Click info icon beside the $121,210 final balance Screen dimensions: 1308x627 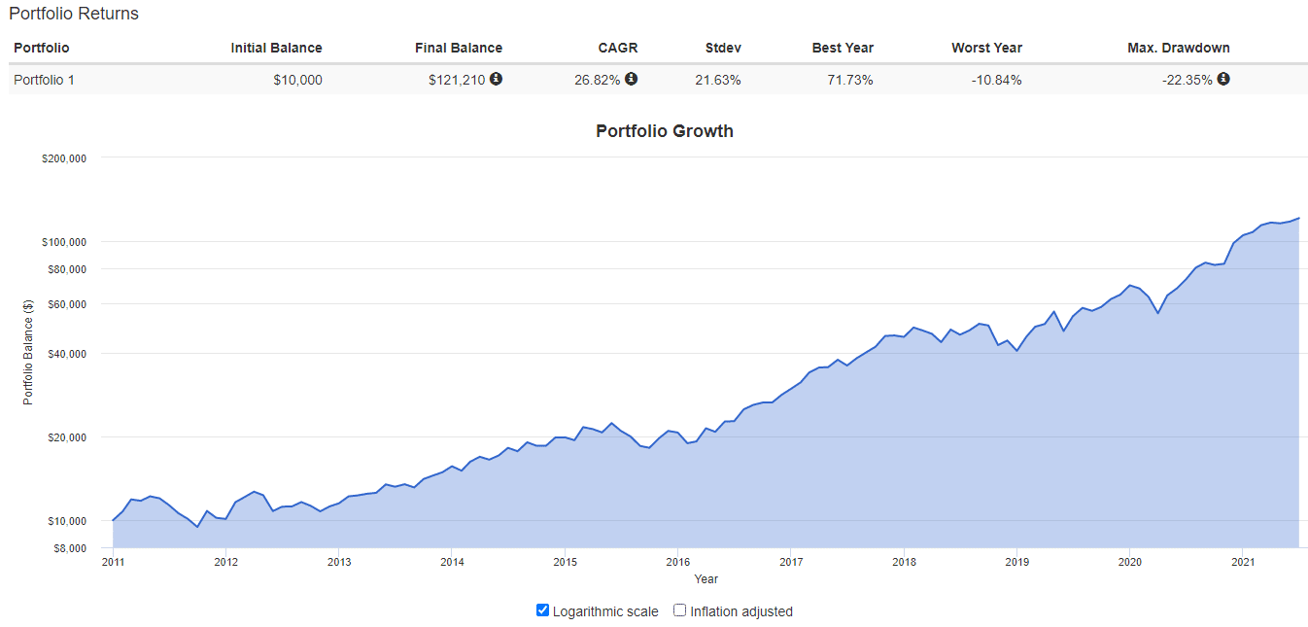496,79
